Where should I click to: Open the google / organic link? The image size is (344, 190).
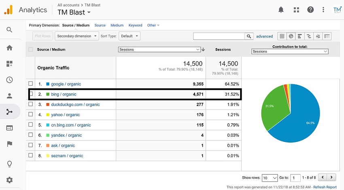point(66,84)
